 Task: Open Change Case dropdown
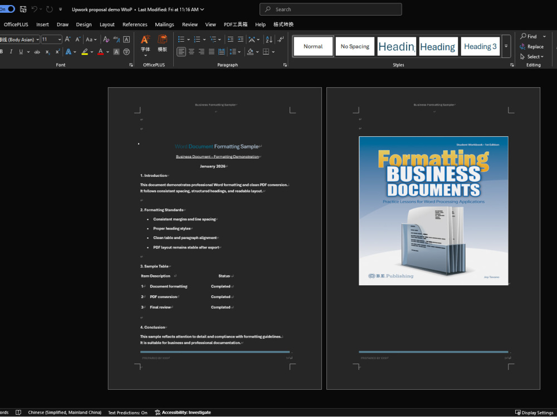[x=91, y=39]
